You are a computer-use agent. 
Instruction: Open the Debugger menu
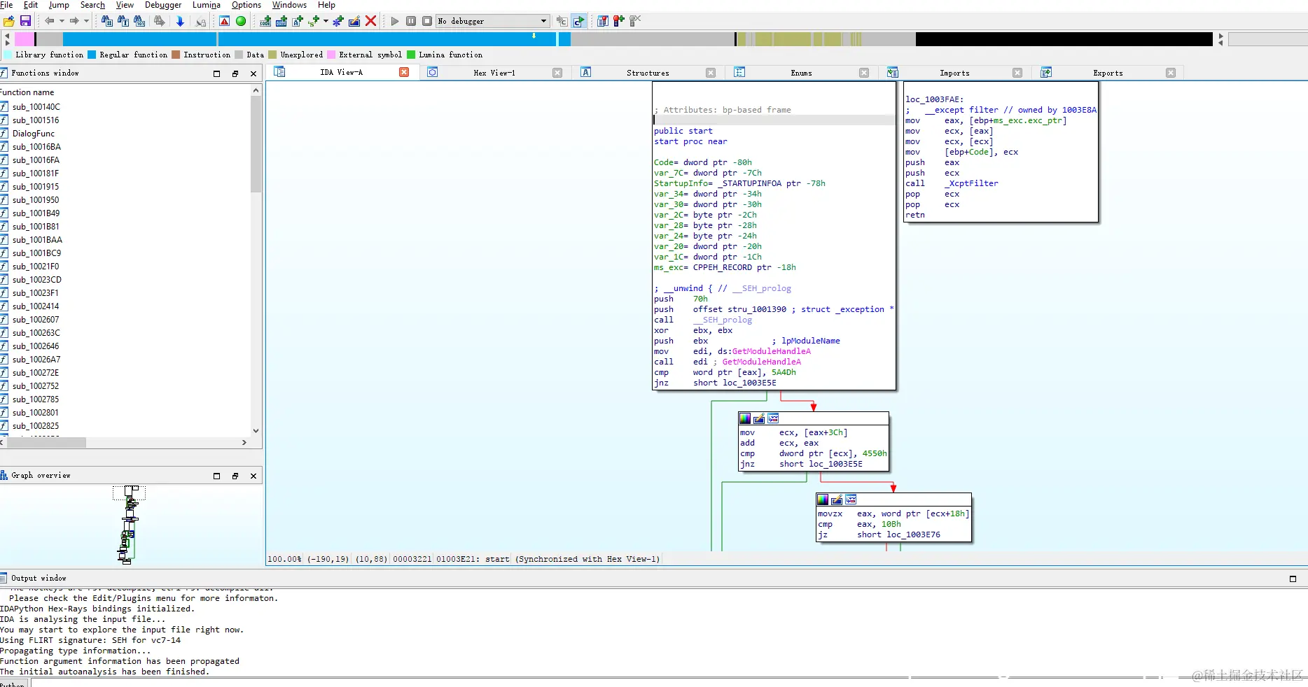click(x=163, y=5)
